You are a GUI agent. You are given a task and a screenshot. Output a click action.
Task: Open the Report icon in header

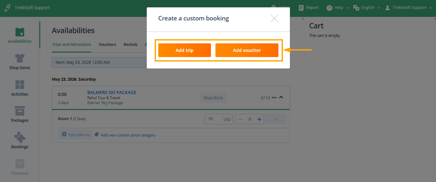click(301, 8)
